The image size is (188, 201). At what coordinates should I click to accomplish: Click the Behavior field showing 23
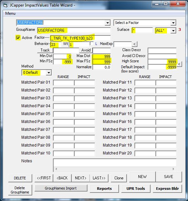click(56, 45)
